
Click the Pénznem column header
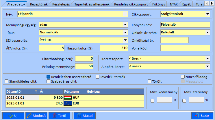pyautogui.click(x=75, y=92)
